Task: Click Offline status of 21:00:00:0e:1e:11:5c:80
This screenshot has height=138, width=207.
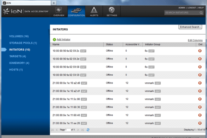Action: point(109,99)
